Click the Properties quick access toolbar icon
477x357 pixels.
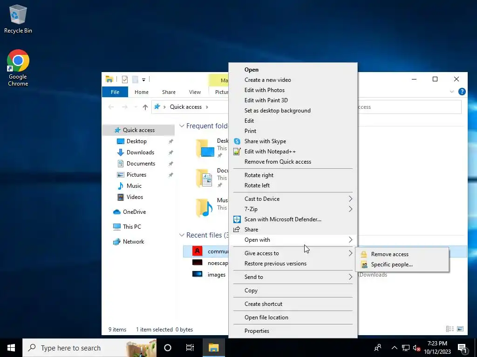pyautogui.click(x=125, y=79)
